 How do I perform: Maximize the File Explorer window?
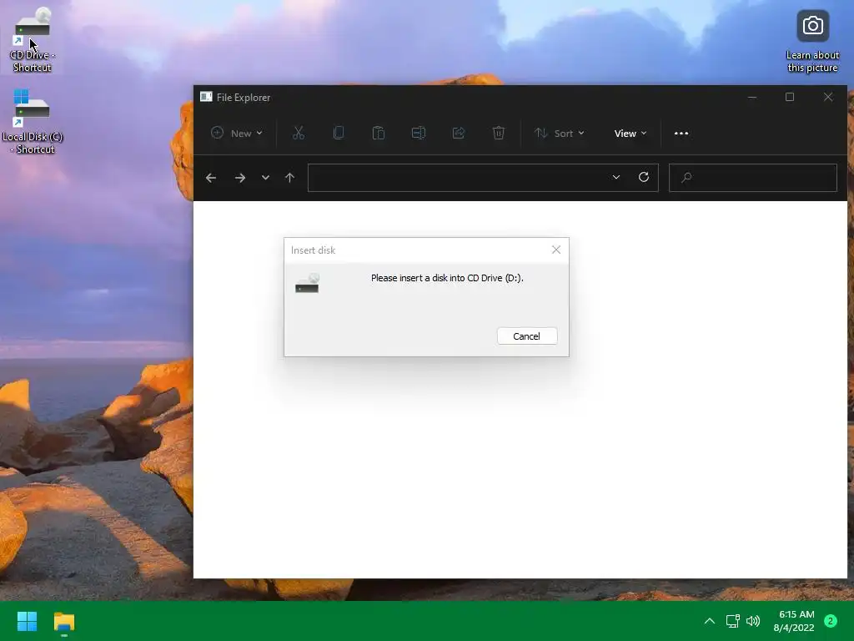pos(790,97)
